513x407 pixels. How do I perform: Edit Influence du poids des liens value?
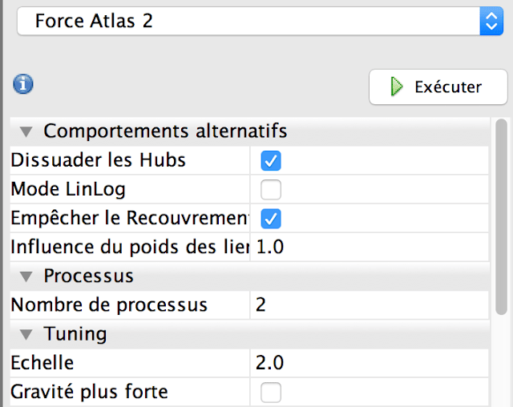point(369,247)
